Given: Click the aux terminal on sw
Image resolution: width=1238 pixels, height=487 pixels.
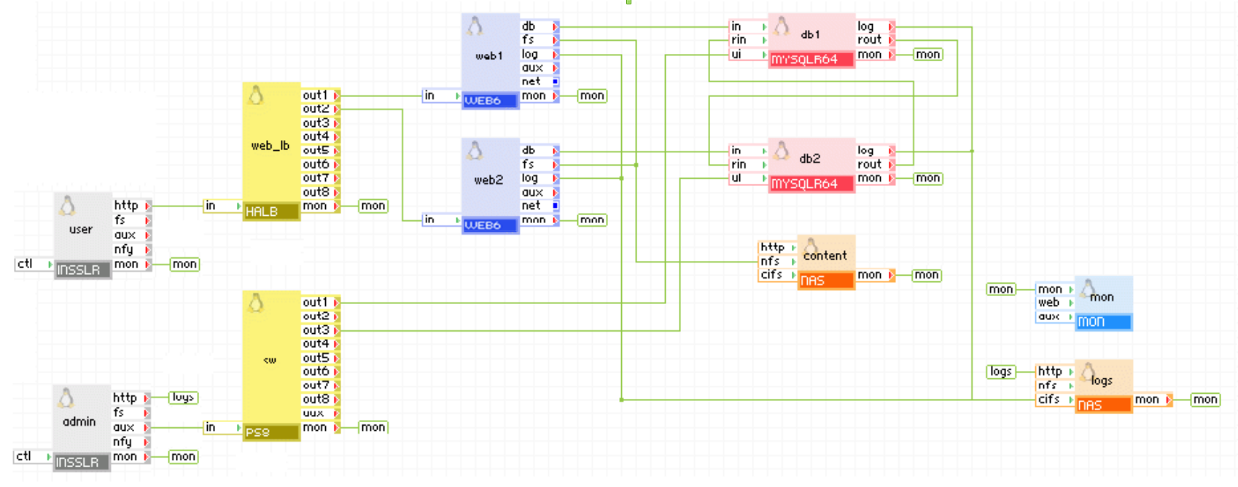Looking at the screenshot, I should [x=321, y=413].
